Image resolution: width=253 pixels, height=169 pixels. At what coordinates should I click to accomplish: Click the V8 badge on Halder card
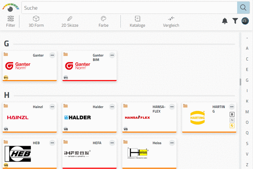point(66,129)
